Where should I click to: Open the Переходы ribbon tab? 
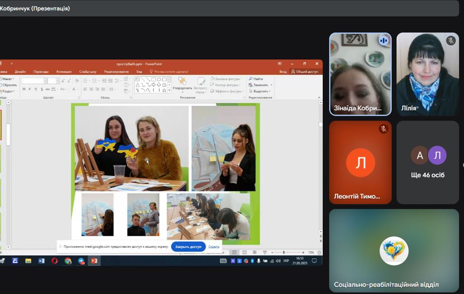[x=41, y=71]
